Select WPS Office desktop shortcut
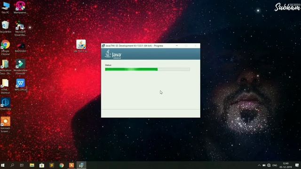The height and width of the screenshot is (169, 301). tap(20, 84)
